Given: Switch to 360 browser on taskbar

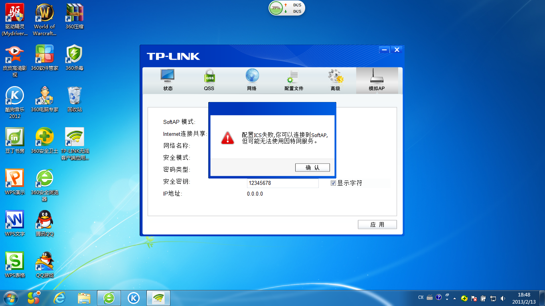Looking at the screenshot, I should (109, 298).
